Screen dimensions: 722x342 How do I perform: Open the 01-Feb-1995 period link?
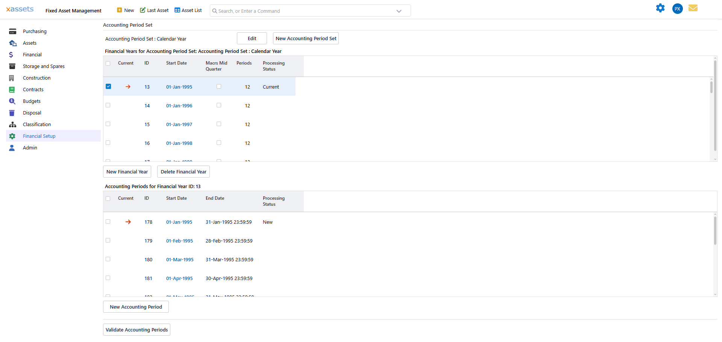click(179, 241)
